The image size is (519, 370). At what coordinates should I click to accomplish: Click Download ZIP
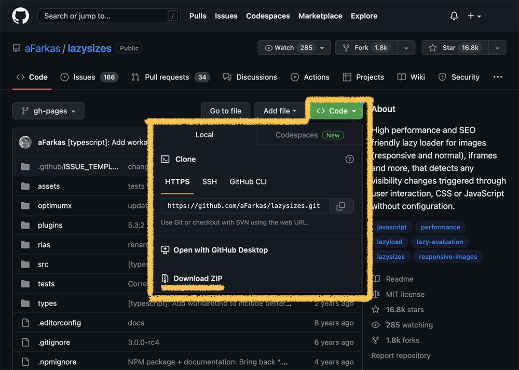(x=192, y=279)
